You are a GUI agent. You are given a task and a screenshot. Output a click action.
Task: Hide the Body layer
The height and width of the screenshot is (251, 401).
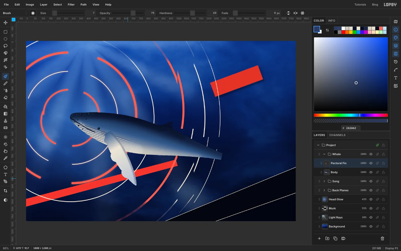[x=371, y=172]
